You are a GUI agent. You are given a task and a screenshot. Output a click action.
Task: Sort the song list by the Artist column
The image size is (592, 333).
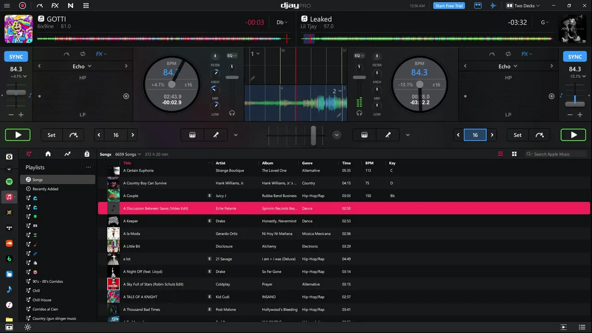pos(221,163)
